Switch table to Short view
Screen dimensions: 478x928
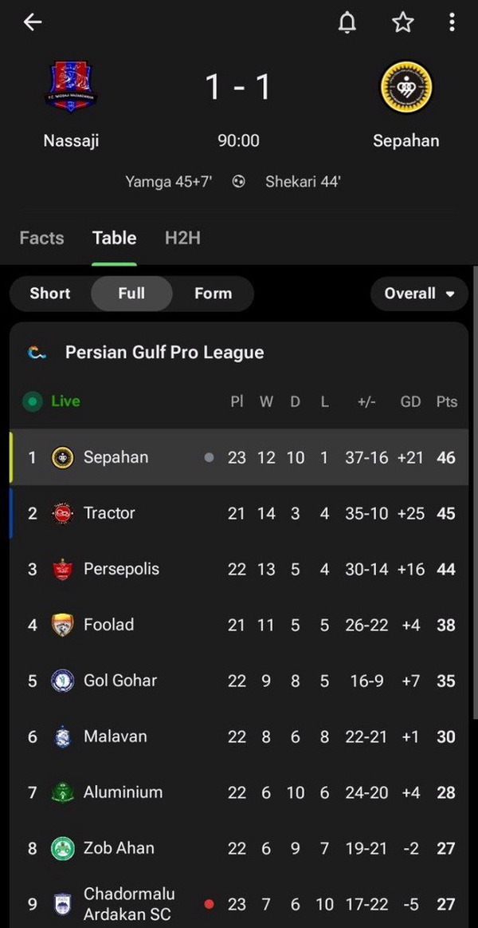(x=50, y=294)
